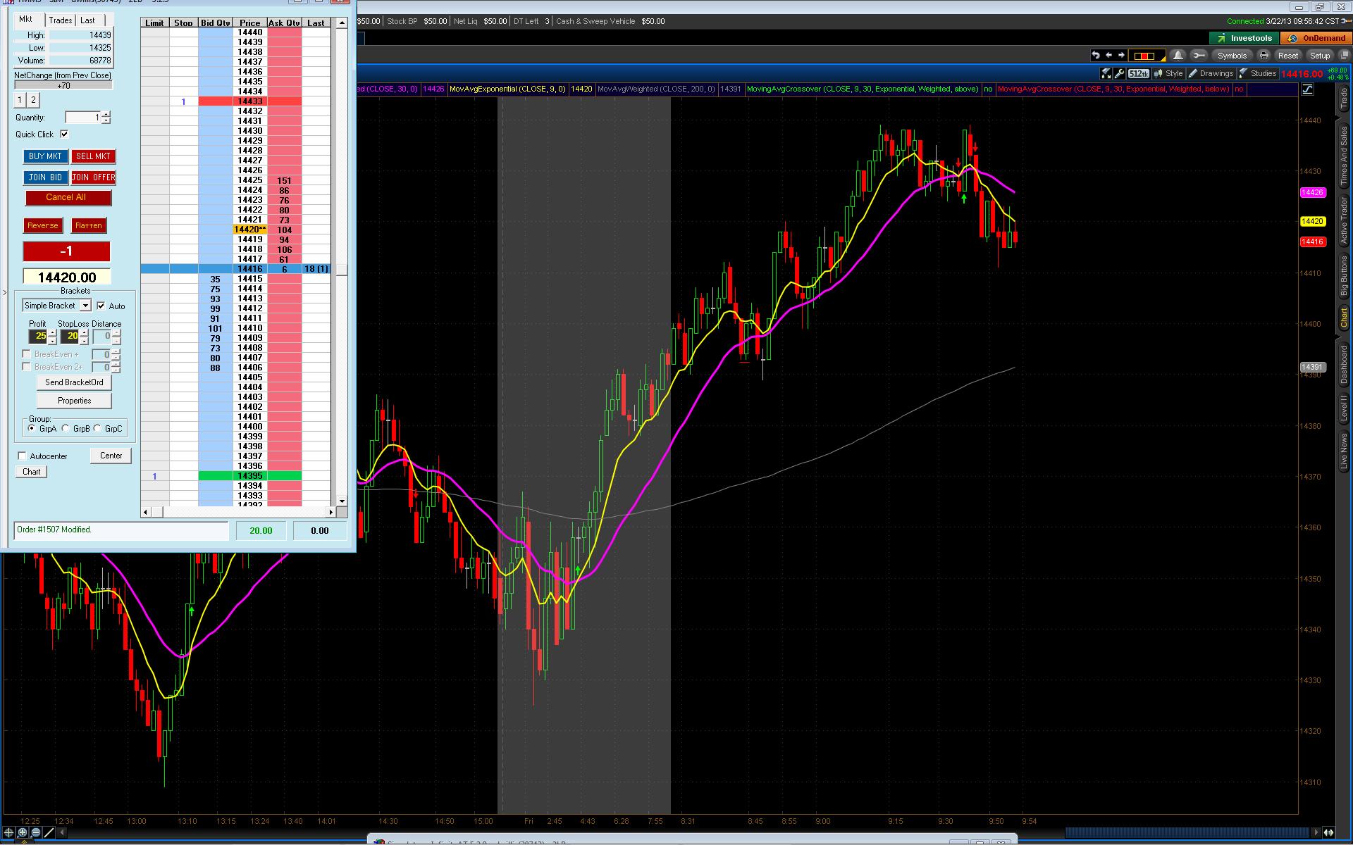Open the Setup menu
The image size is (1353, 845).
(1320, 56)
